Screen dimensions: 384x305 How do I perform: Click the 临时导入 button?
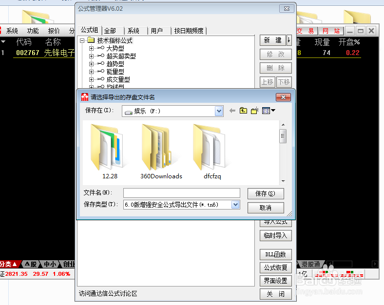276,235
